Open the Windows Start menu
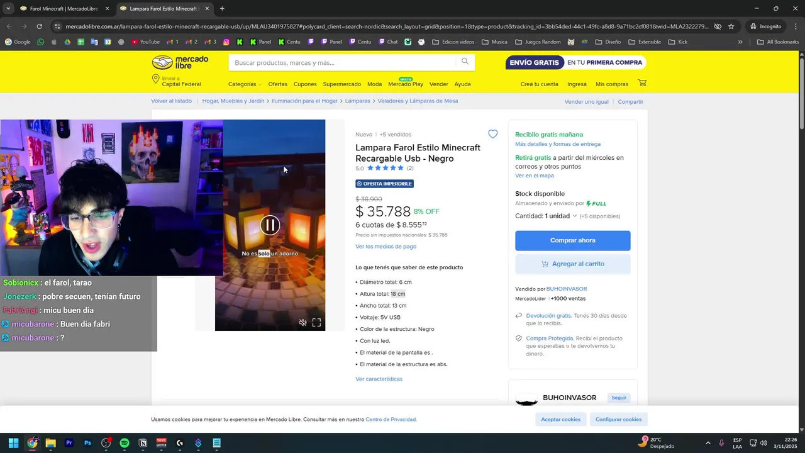The width and height of the screenshot is (805, 453). 13,443
